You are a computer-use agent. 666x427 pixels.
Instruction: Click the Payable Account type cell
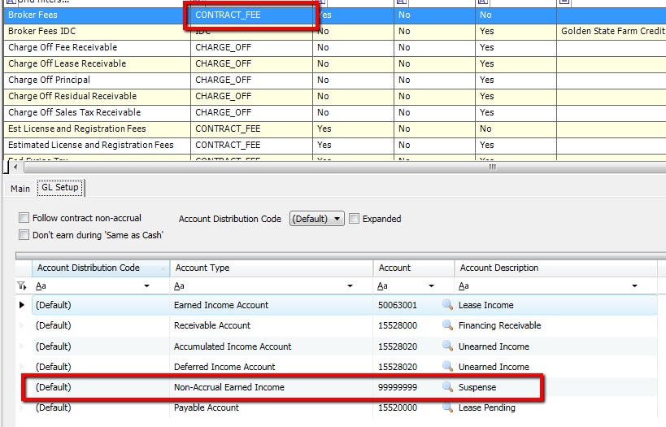coord(207,407)
